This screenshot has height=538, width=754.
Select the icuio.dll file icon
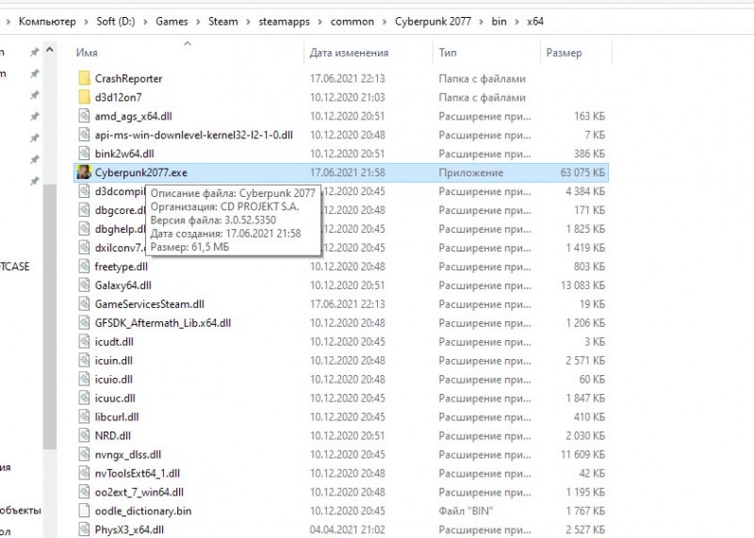84,379
